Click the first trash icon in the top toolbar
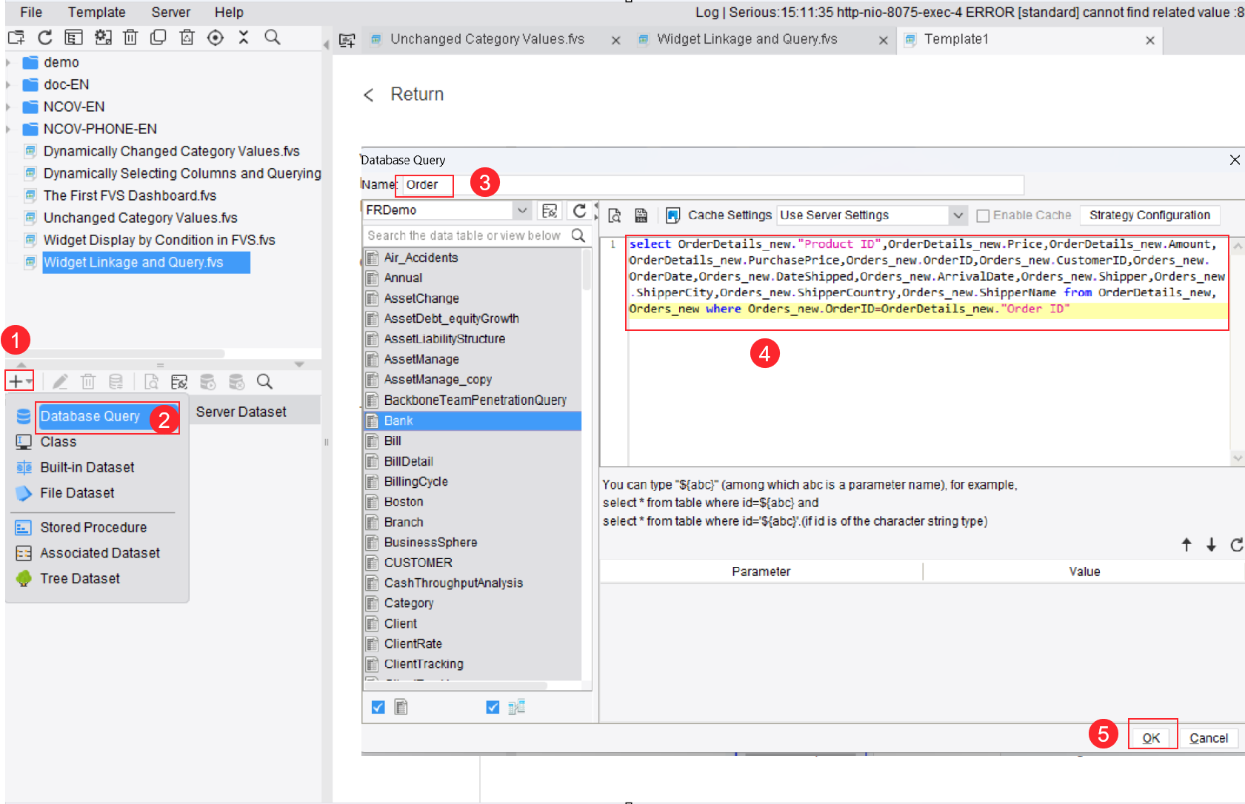The height and width of the screenshot is (804, 1245). (130, 38)
